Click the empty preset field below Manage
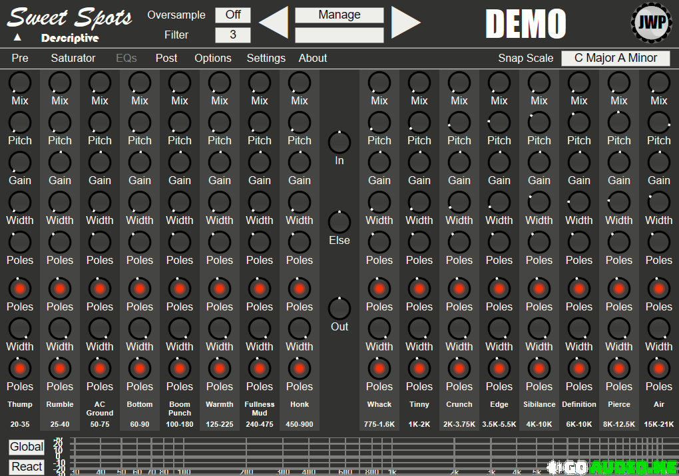The width and height of the screenshot is (679, 476). (339, 35)
